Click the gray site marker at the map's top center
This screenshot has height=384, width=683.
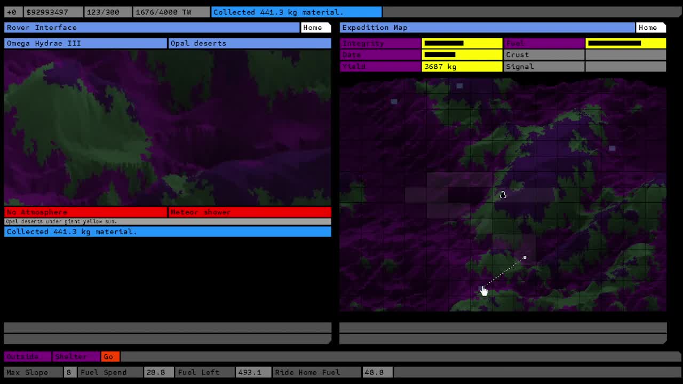pos(459,86)
